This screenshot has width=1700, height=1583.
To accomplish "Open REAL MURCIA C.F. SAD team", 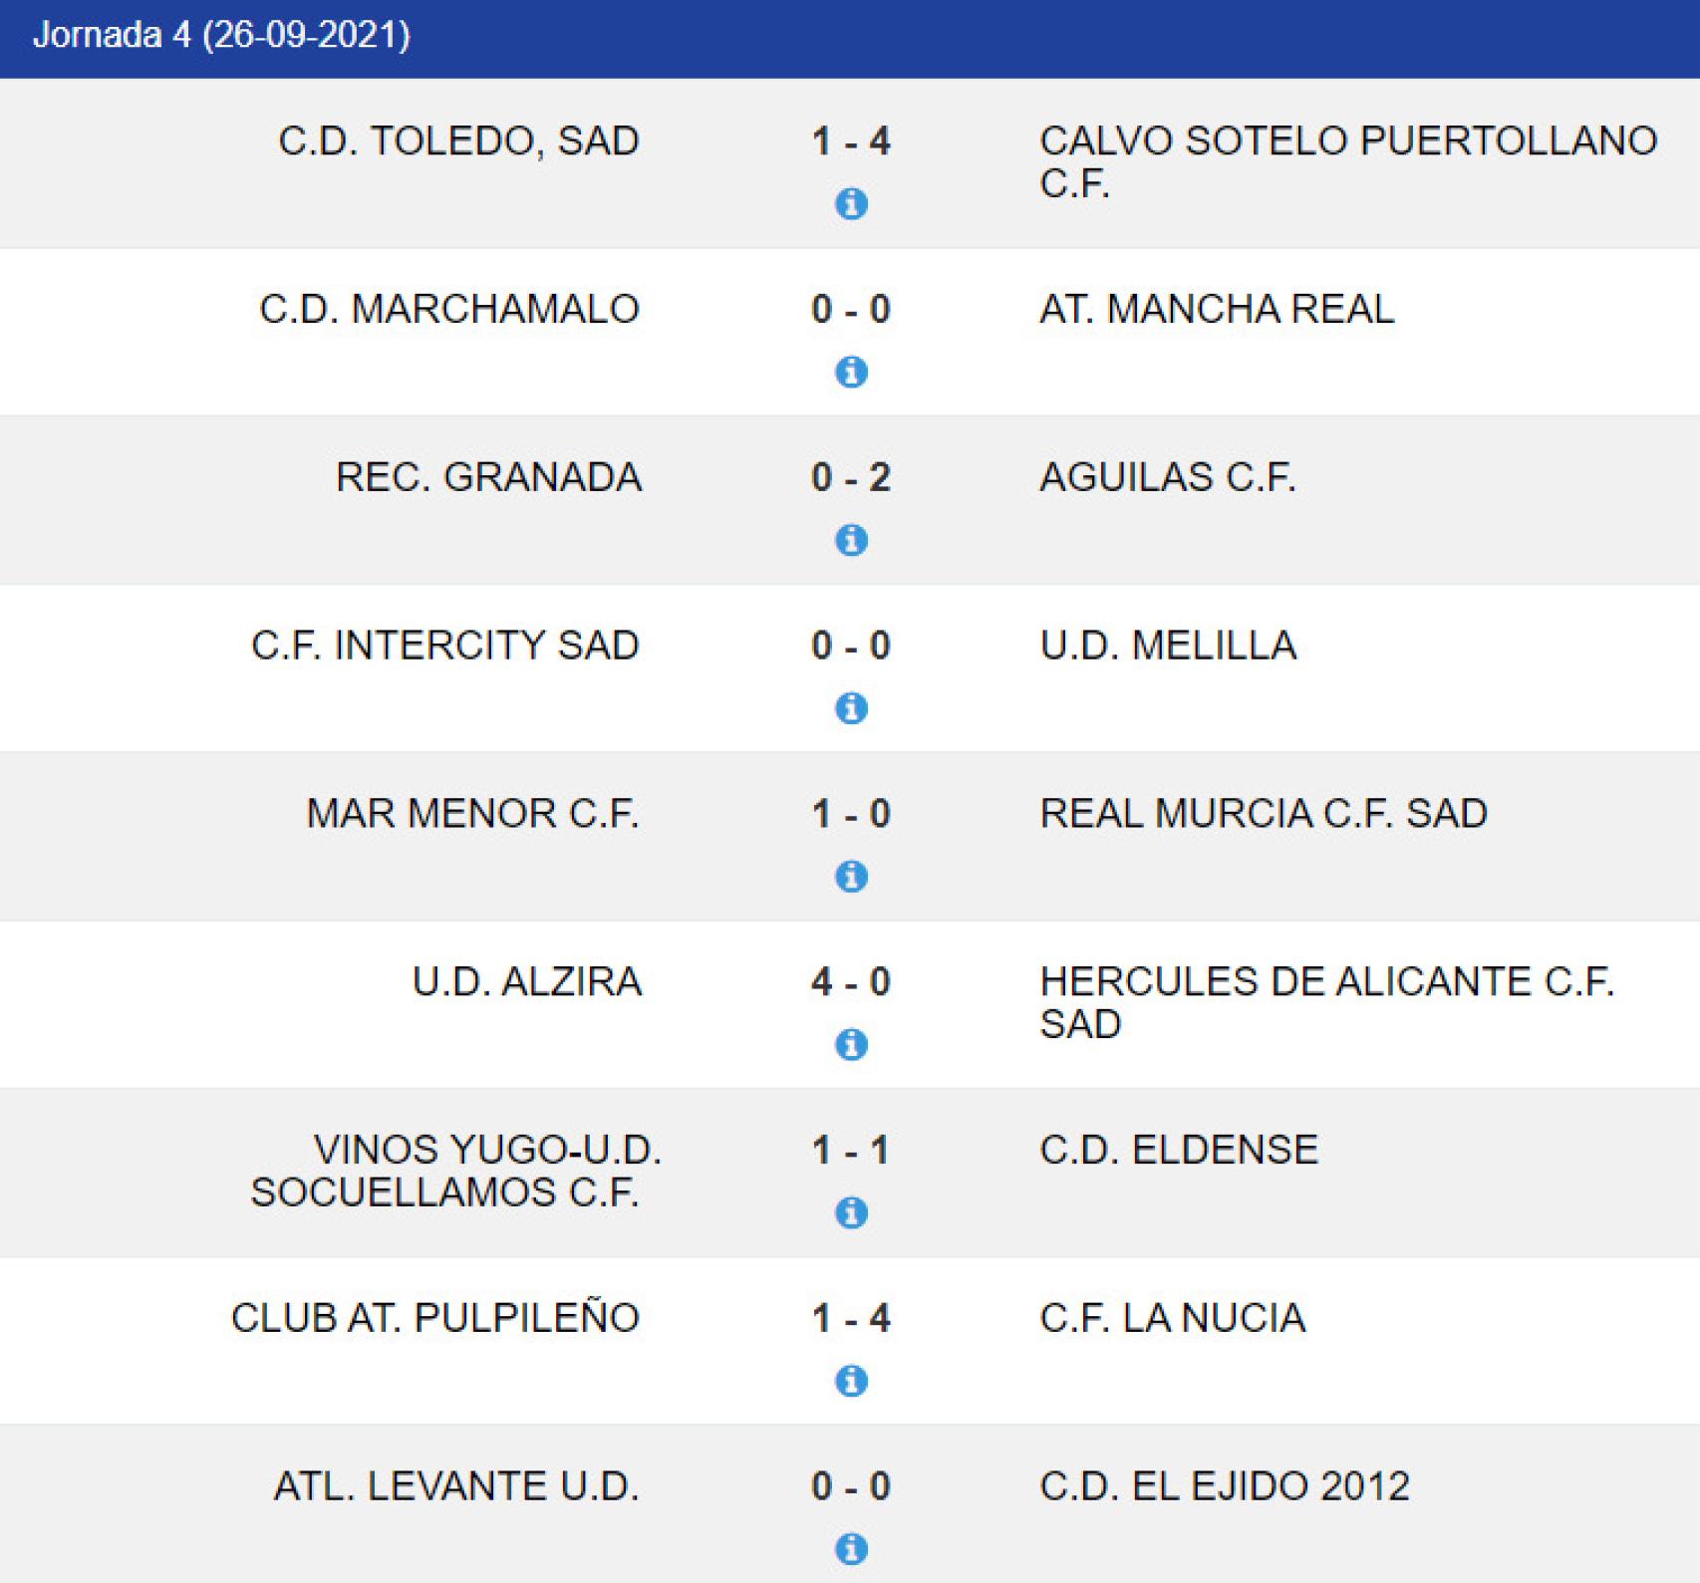I will [x=1264, y=814].
